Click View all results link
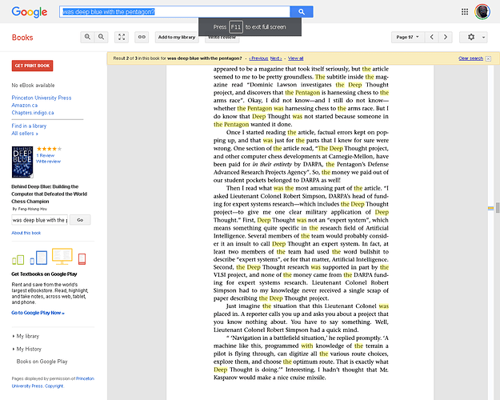 (x=295, y=58)
